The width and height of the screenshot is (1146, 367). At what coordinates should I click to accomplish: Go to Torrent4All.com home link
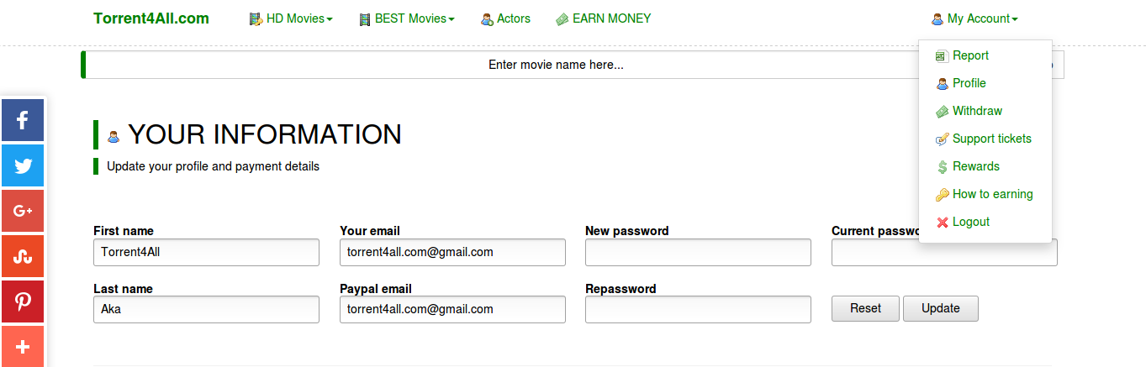tap(151, 18)
